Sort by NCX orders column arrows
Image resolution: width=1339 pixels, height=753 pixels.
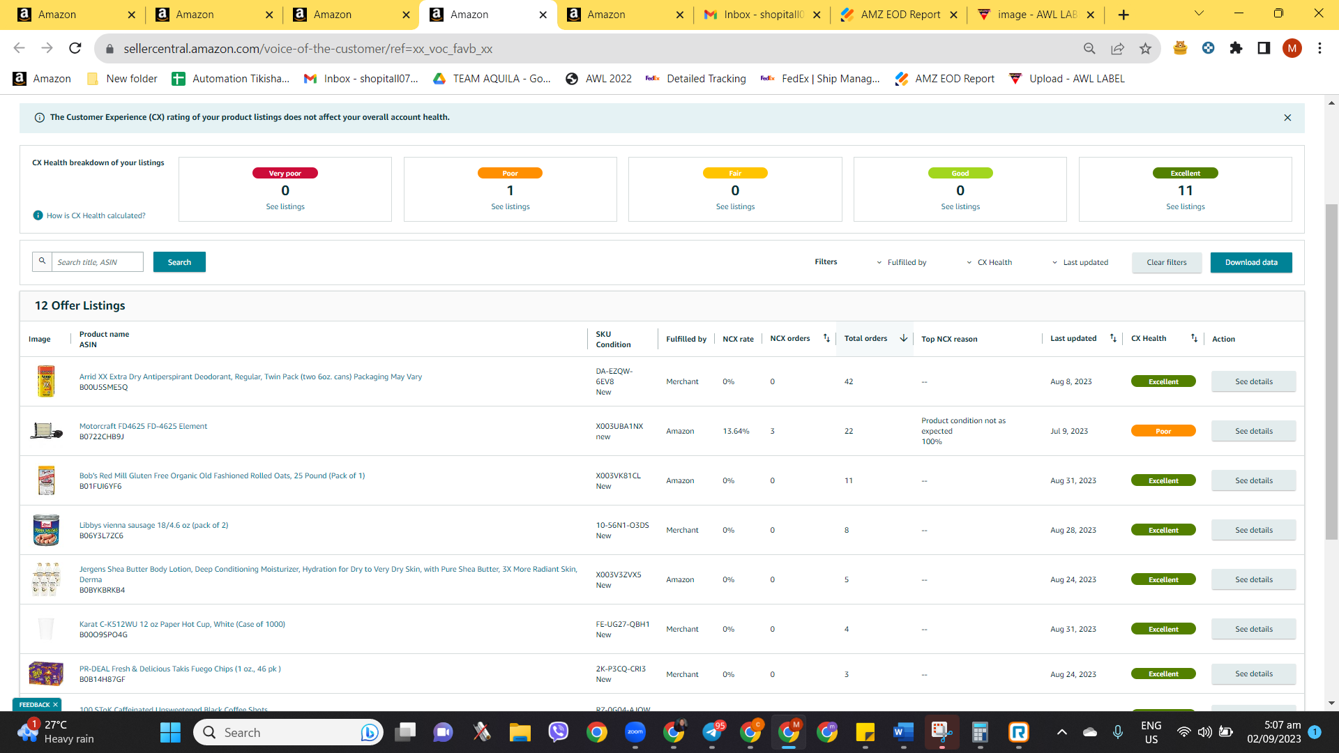tap(826, 338)
